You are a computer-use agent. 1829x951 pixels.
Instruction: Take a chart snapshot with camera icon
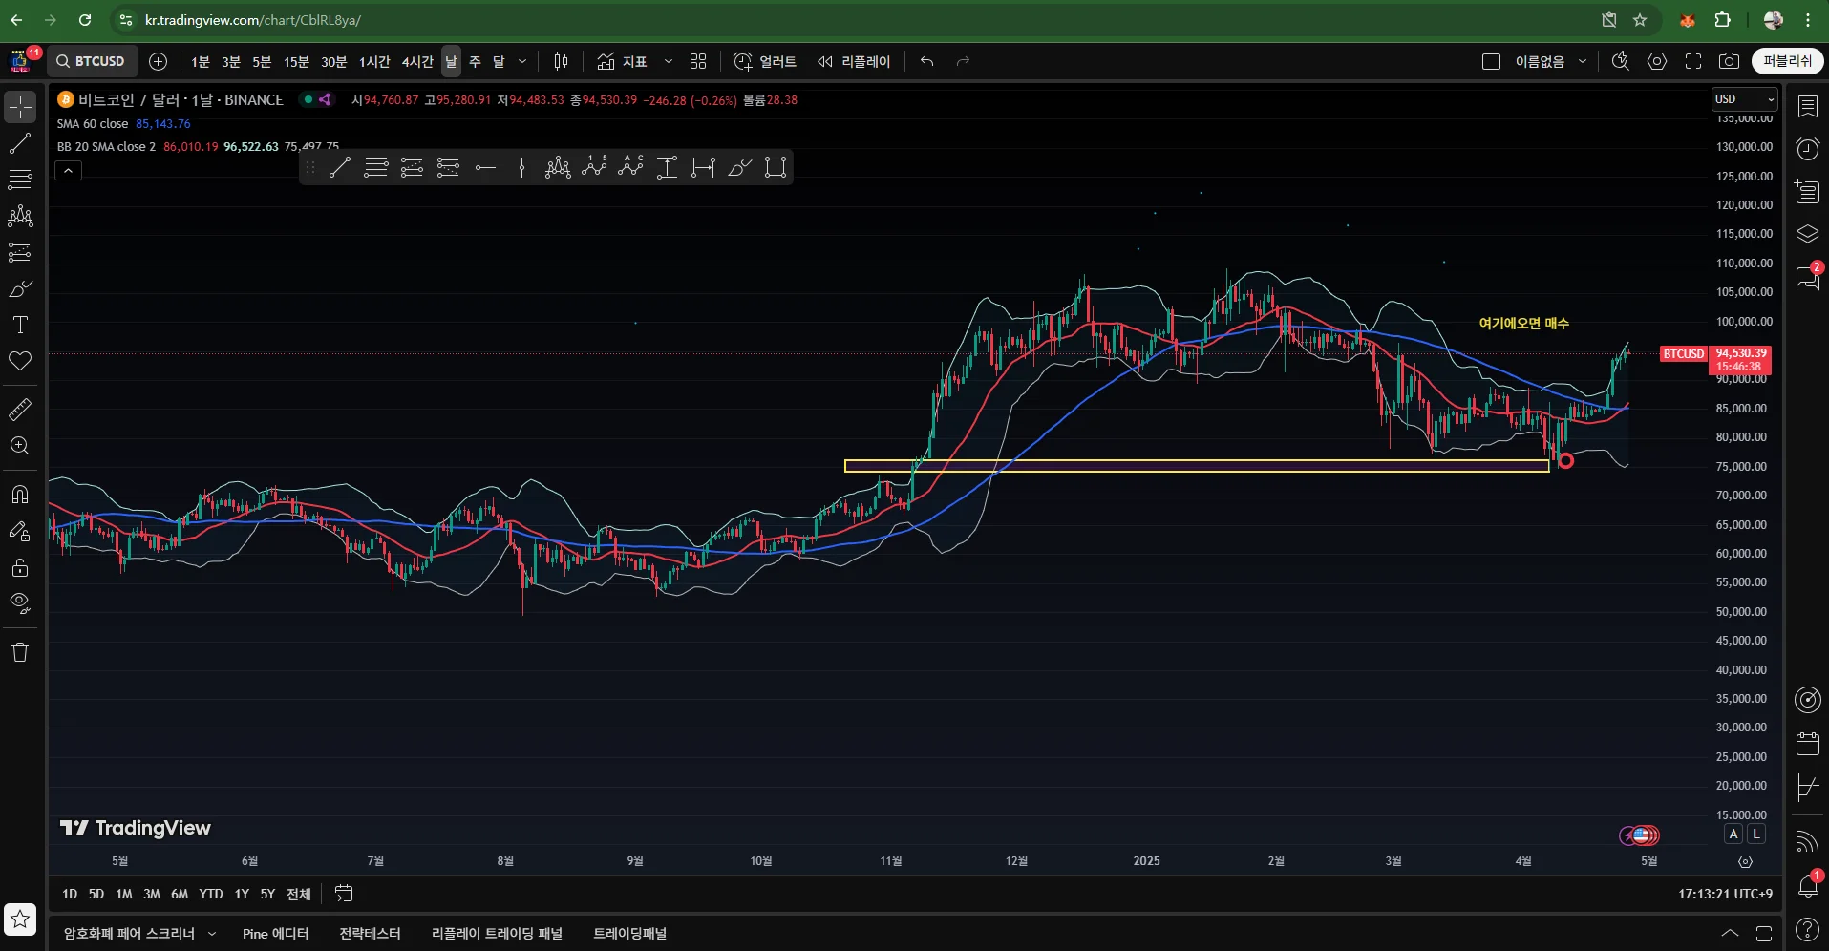(x=1729, y=61)
